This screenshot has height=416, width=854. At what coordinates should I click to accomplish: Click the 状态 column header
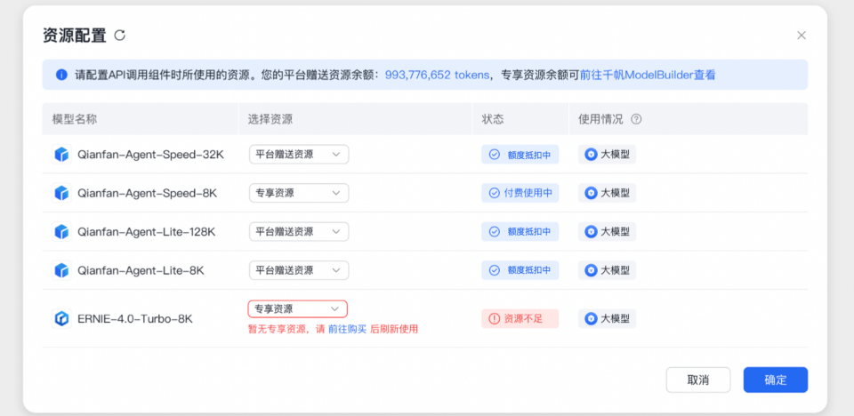493,119
